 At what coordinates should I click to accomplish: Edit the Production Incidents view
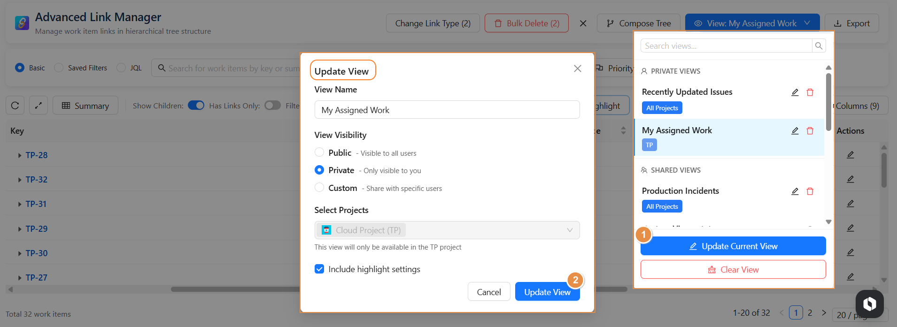[x=795, y=191]
